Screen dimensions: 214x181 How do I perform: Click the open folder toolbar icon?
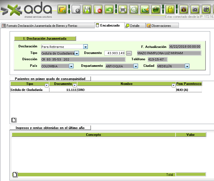click(62, 9)
